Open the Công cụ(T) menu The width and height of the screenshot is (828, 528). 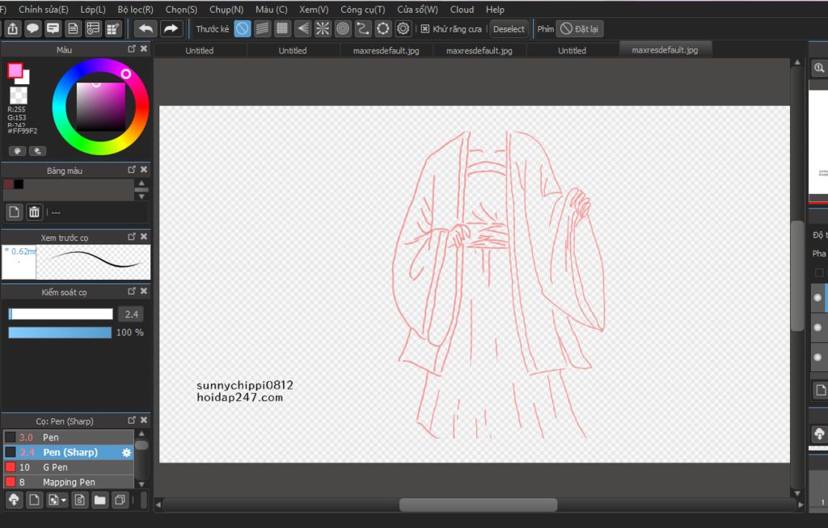pos(363,10)
